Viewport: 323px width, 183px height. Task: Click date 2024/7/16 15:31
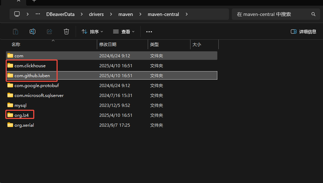tap(116, 95)
